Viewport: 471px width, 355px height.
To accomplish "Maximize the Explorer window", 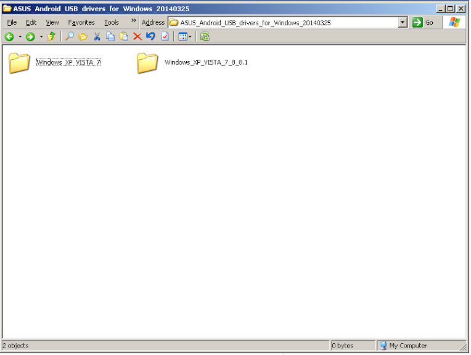I will coord(450,9).
